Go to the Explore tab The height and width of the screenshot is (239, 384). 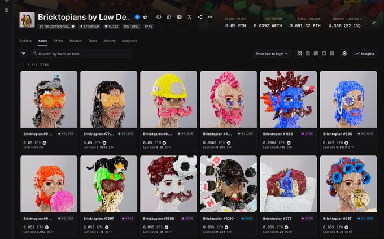click(25, 41)
